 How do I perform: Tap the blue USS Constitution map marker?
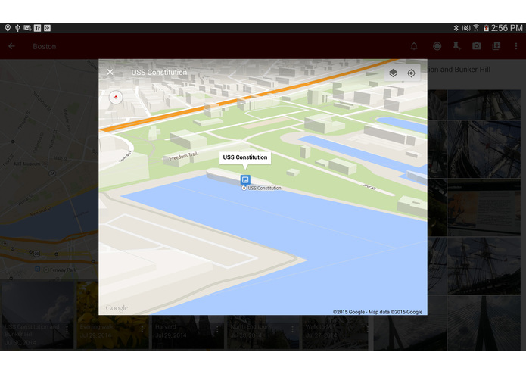tap(245, 179)
